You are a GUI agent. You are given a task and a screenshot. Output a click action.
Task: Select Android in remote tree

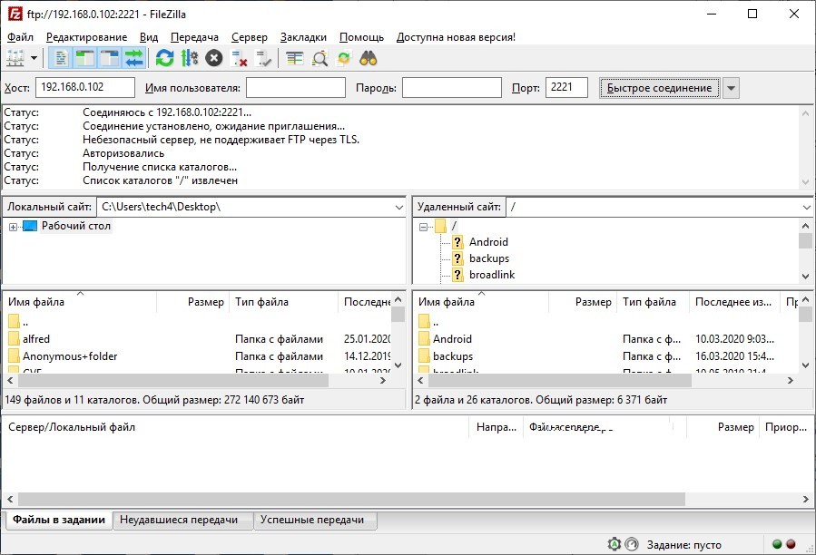tap(488, 242)
